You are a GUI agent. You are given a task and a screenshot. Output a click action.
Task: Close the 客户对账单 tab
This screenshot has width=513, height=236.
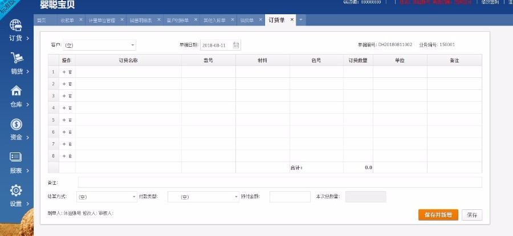[196, 19]
